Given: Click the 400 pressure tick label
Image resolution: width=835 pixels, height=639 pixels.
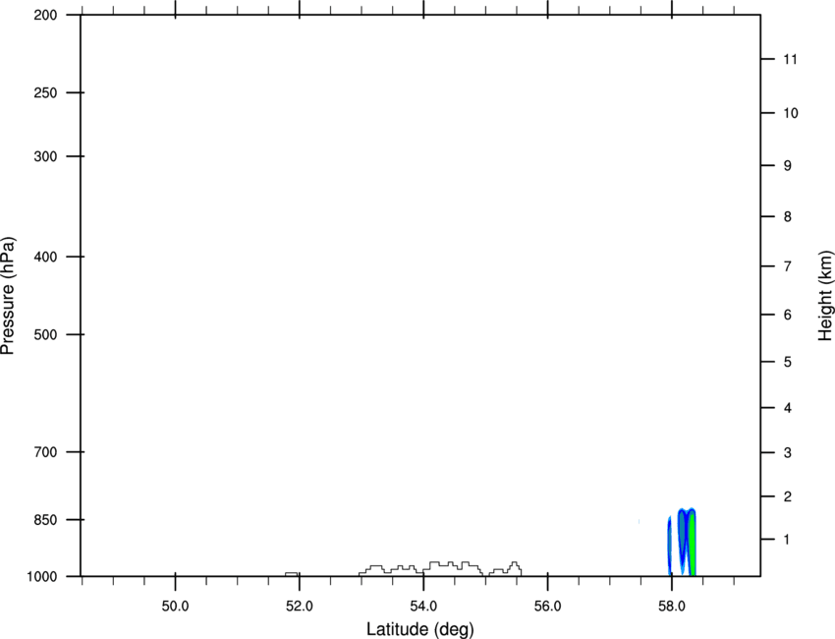Looking at the screenshot, I should click(x=45, y=257).
